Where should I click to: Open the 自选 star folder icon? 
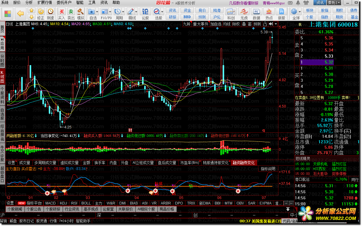(x=92, y=12)
